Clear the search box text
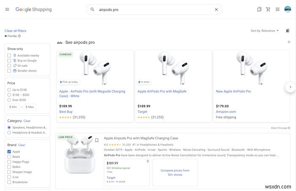Screen dimensions: 296x191 [x=217, y=9]
